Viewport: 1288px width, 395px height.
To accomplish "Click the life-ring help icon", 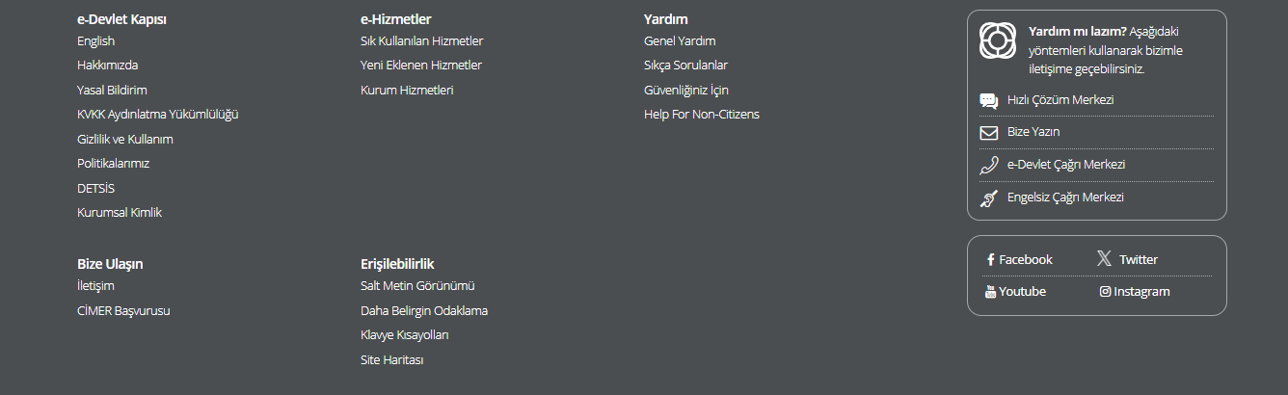I will coord(998,40).
